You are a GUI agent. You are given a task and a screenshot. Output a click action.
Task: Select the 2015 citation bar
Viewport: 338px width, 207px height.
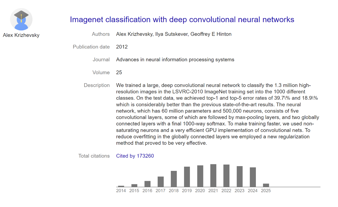[x=134, y=185]
